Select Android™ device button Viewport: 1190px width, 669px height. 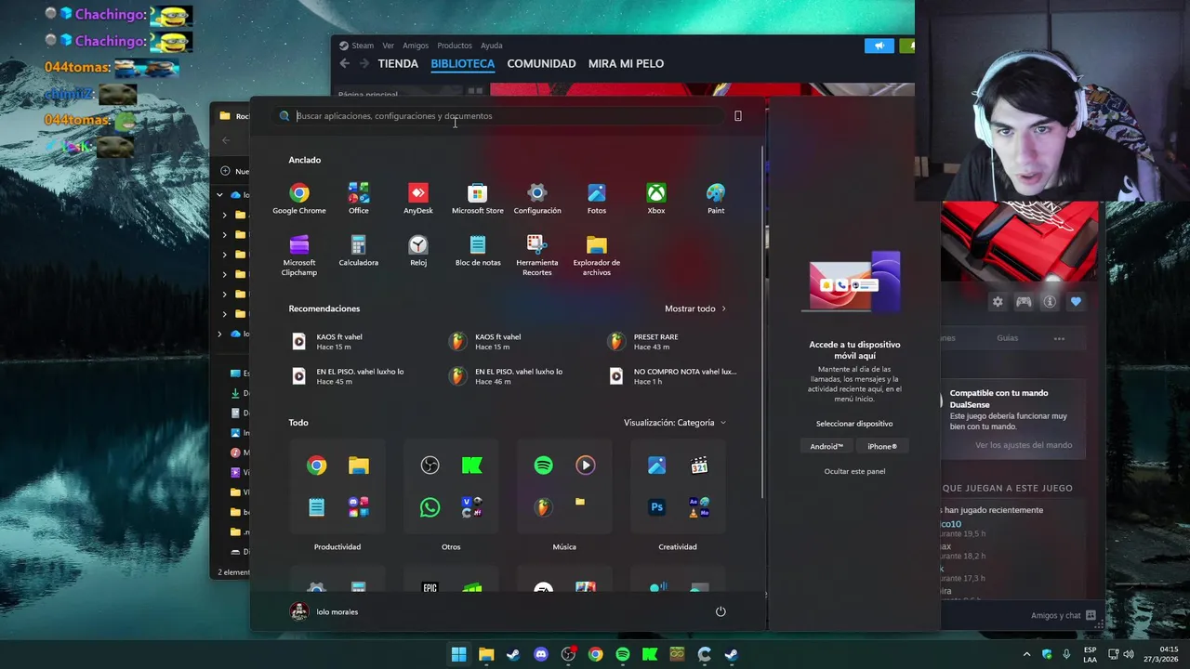[826, 446]
